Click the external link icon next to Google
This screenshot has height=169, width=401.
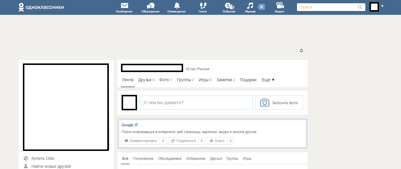[136, 125]
